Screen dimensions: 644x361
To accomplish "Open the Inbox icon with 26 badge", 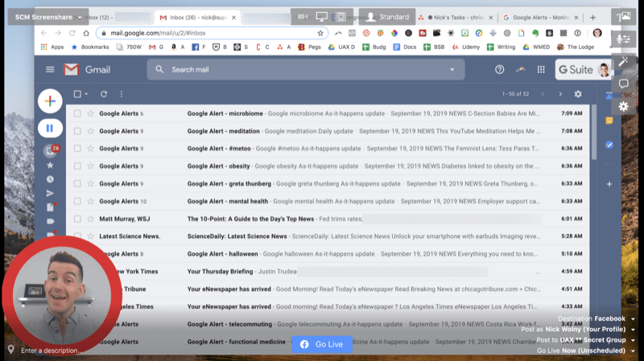I will [51, 150].
